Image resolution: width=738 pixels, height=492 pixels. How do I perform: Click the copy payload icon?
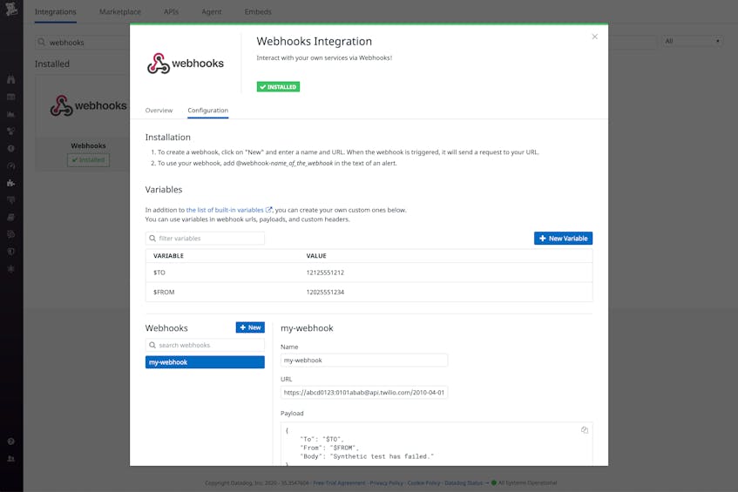click(584, 430)
